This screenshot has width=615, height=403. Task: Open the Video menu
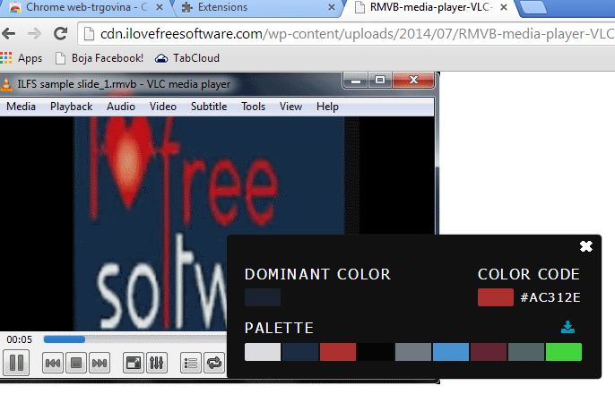[x=163, y=107]
